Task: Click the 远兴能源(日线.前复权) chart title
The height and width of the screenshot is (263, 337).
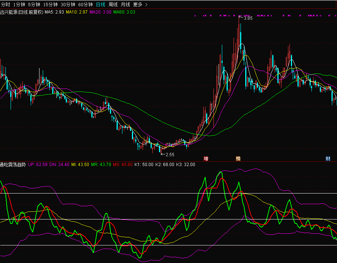Action: pyautogui.click(x=22, y=12)
